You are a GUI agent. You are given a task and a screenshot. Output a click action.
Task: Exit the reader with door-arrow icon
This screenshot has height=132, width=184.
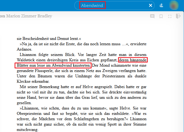click(x=178, y=16)
